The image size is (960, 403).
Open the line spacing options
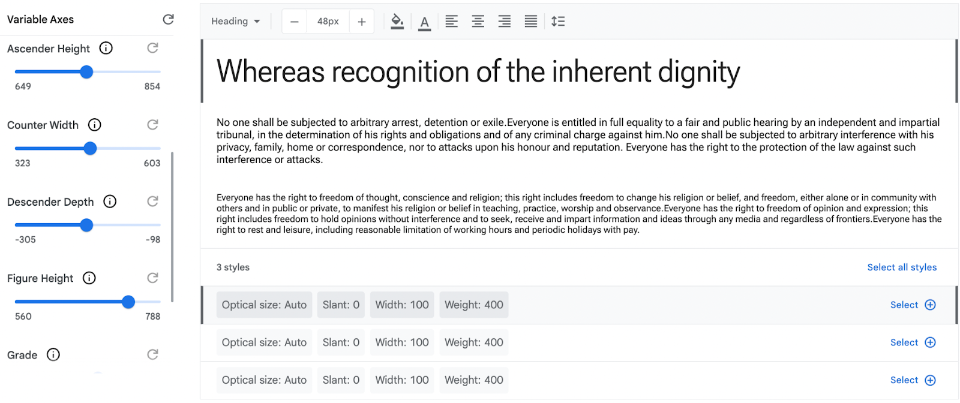pos(559,22)
